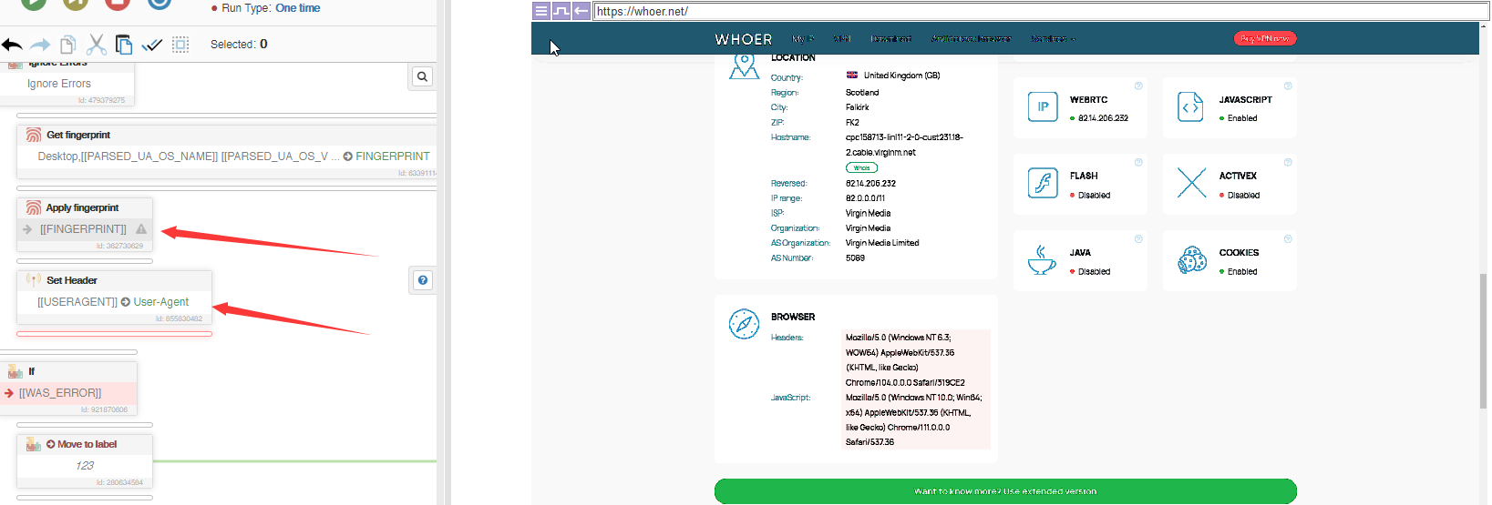Image resolution: width=1492 pixels, height=505 pixels.
Task: Open the browser hamburger menu button
Action: coord(541,11)
